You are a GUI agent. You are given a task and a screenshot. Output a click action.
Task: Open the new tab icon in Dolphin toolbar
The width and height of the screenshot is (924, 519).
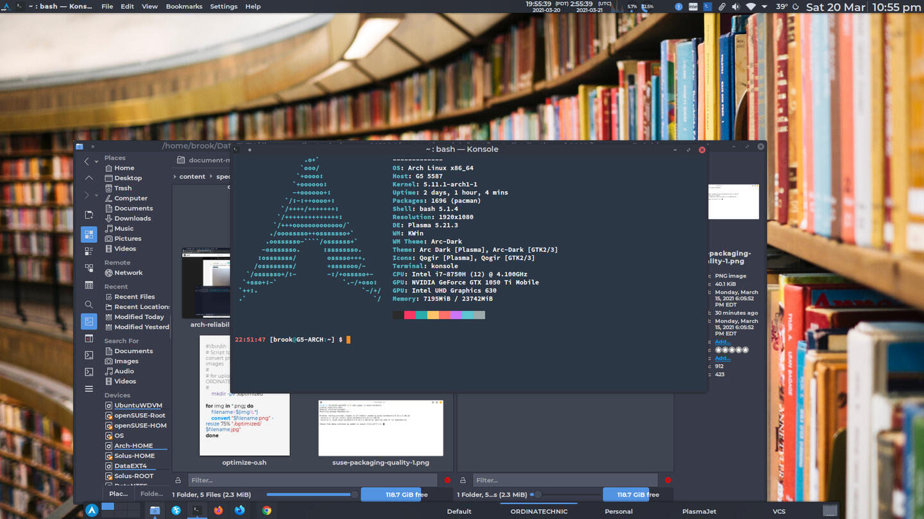[89, 215]
